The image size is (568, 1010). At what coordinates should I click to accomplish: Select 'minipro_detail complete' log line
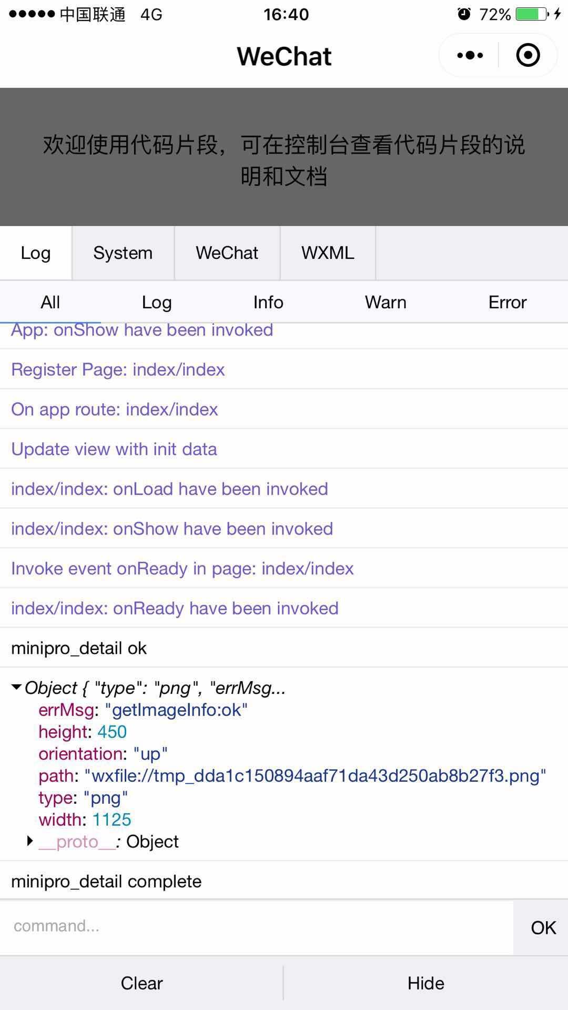[284, 881]
